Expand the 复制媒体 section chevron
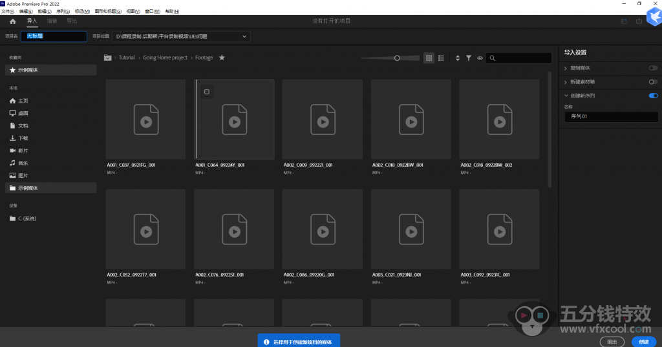The height and width of the screenshot is (347, 662). point(566,68)
